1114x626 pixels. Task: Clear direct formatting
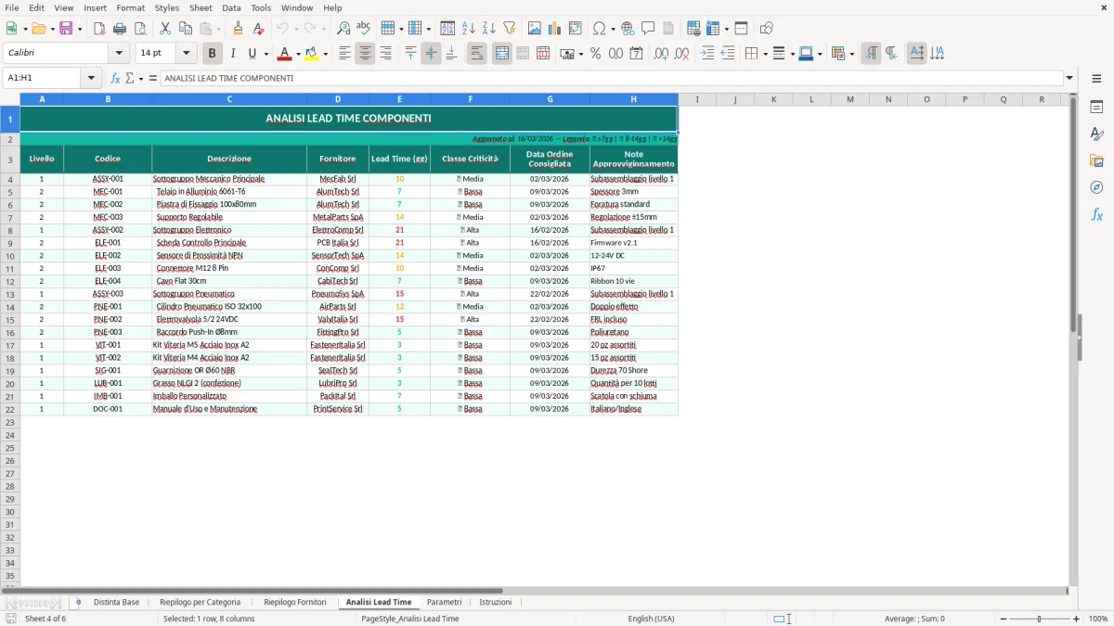point(258,29)
